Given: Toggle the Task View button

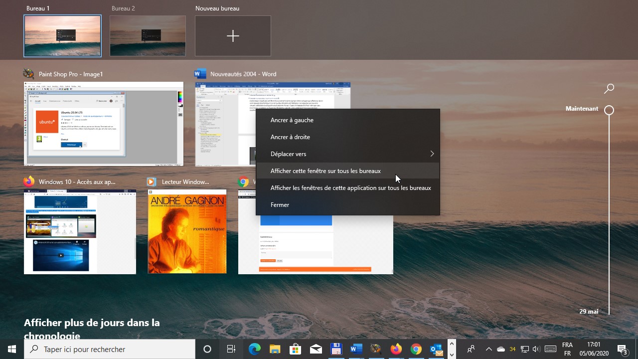Looking at the screenshot, I should (x=231, y=349).
